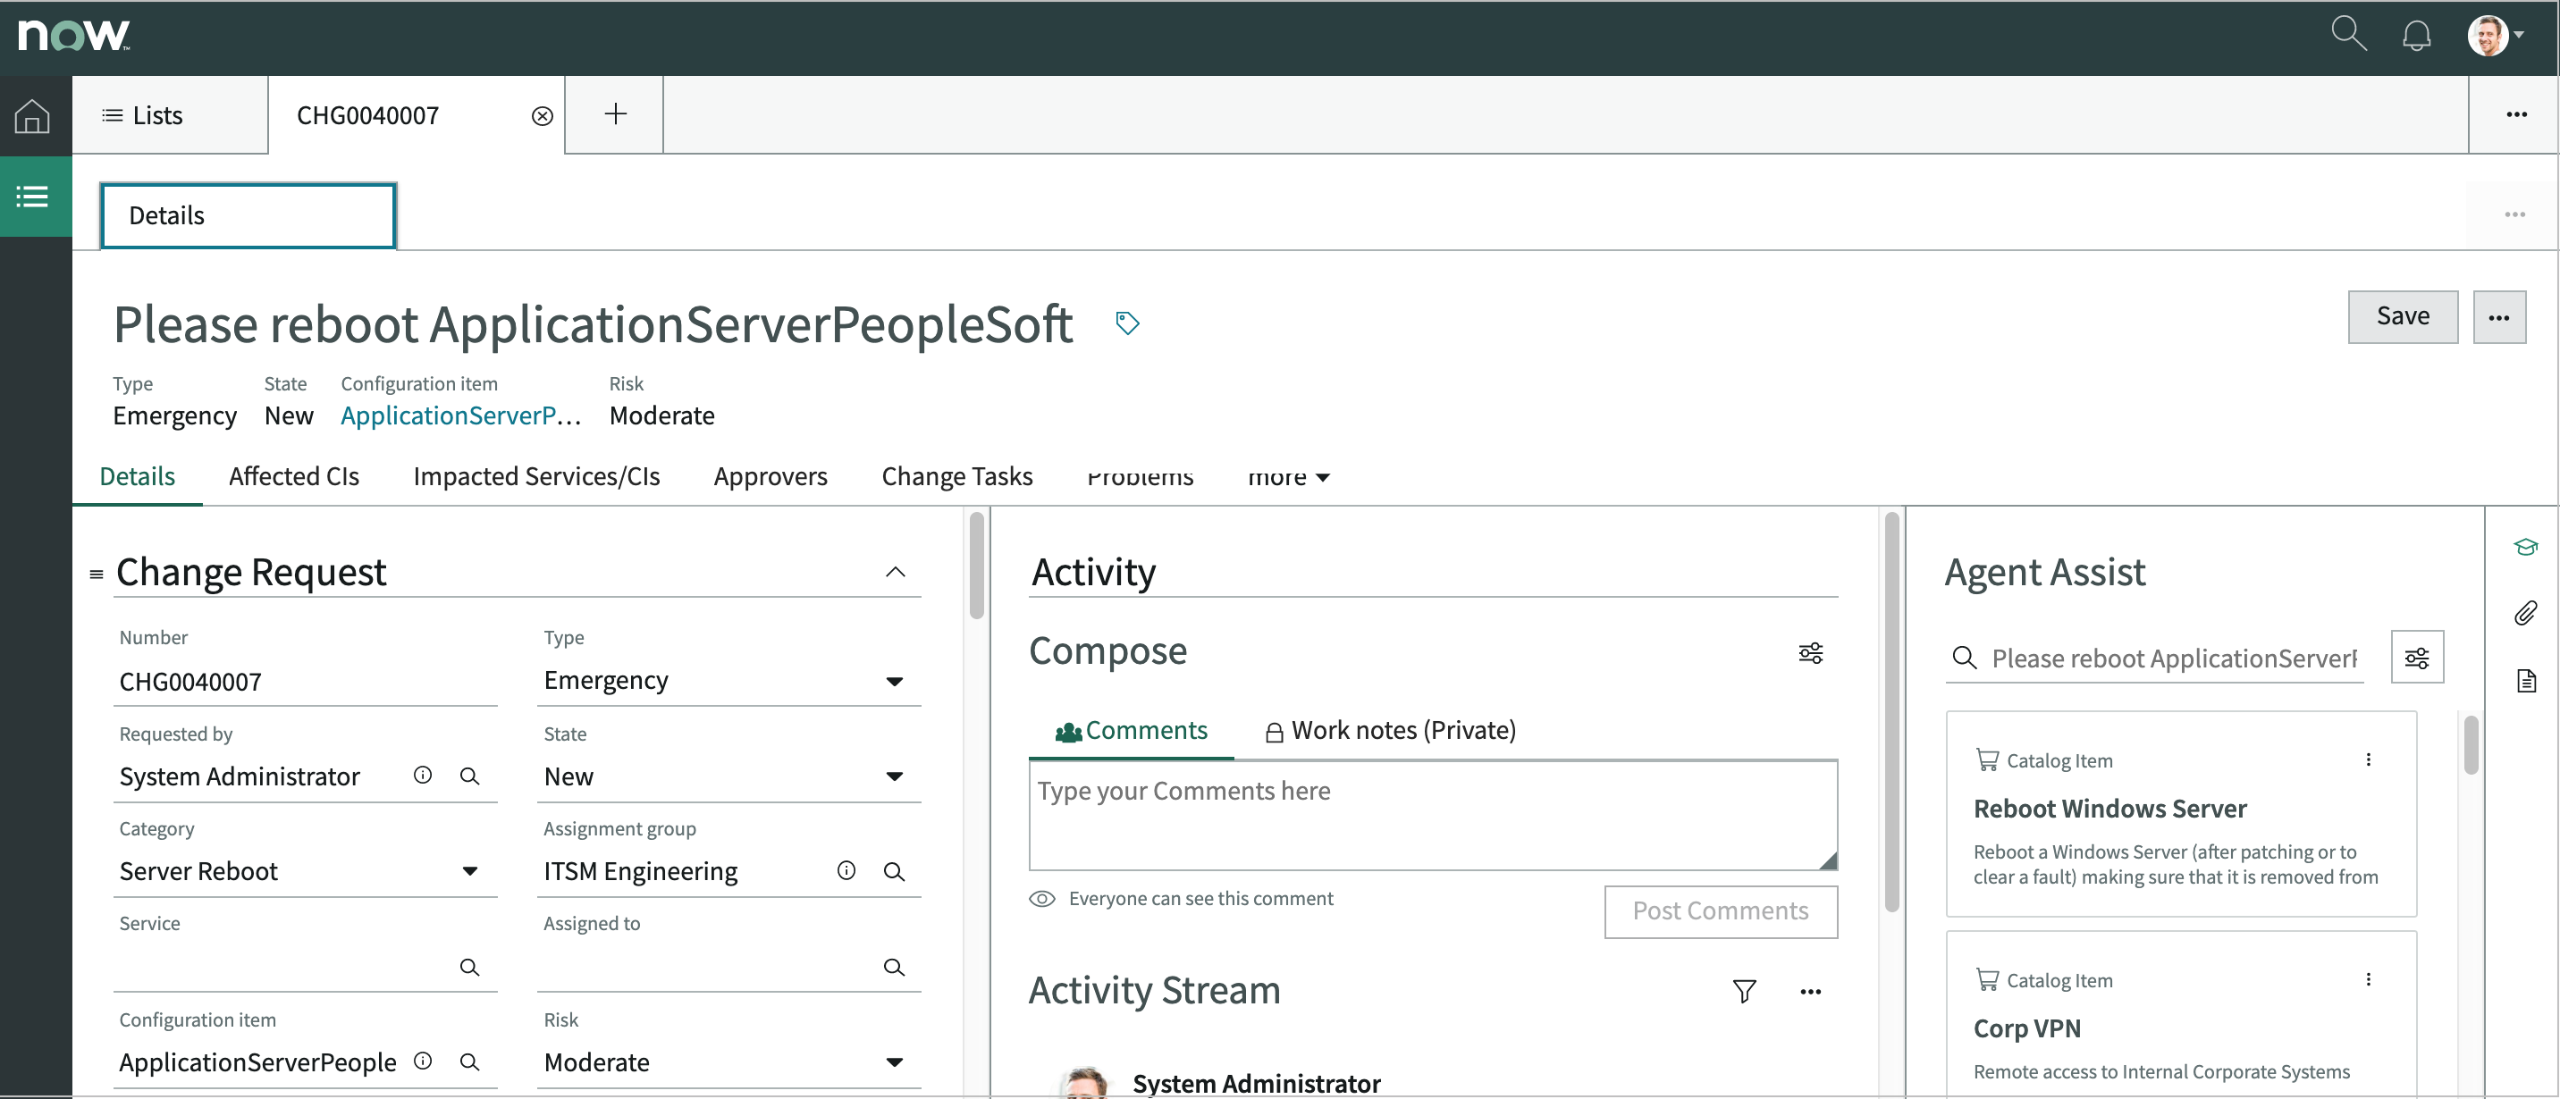Viewport: 2560px width, 1099px height.
Task: Open Corp VPN card menu
Action: [2368, 980]
